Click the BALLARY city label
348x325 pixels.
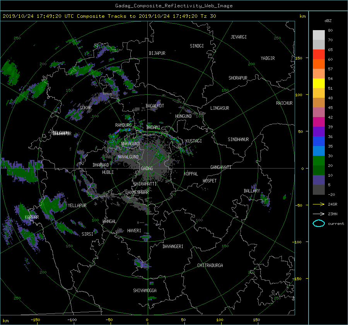(x=252, y=191)
